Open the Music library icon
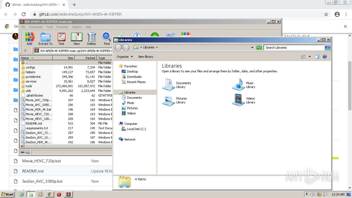 [238, 85]
